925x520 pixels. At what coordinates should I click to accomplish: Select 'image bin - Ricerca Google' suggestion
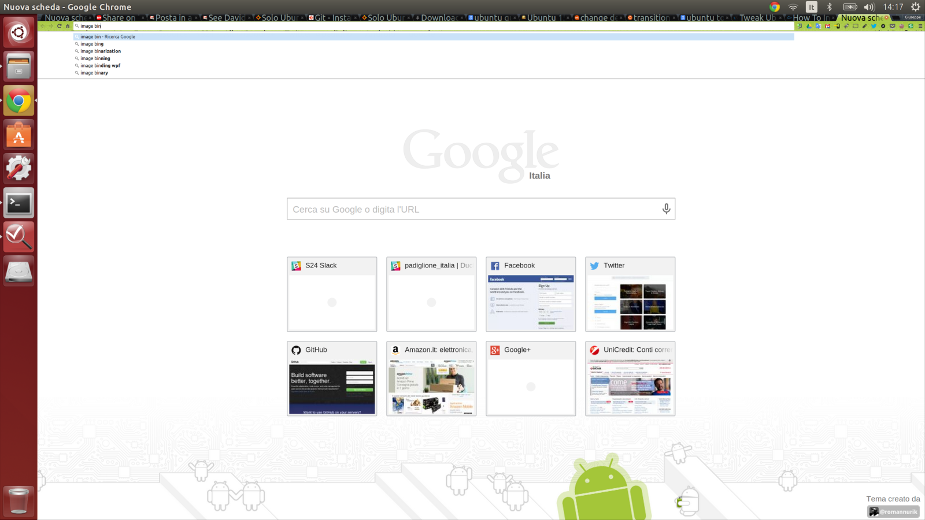point(434,36)
